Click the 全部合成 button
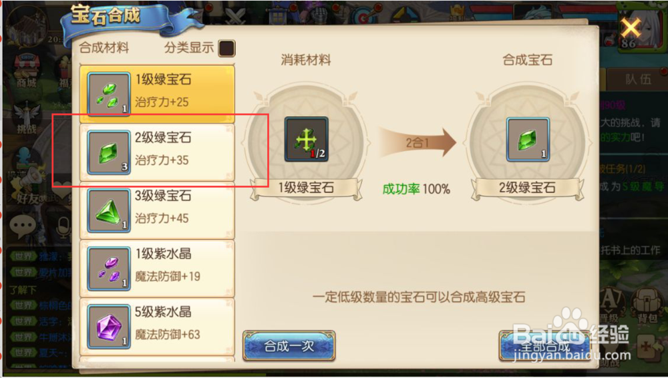Screen dimensions: 668x378 pos(545,346)
